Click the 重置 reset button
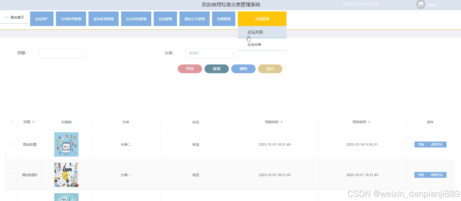The width and height of the screenshot is (461, 201). click(217, 69)
